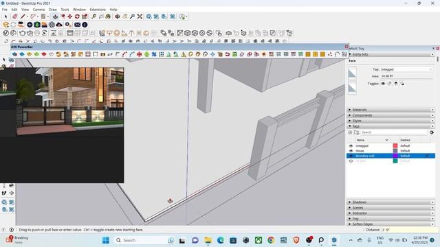Collapse the Tags panel
This screenshot has width=440, height=247.
click(391, 126)
